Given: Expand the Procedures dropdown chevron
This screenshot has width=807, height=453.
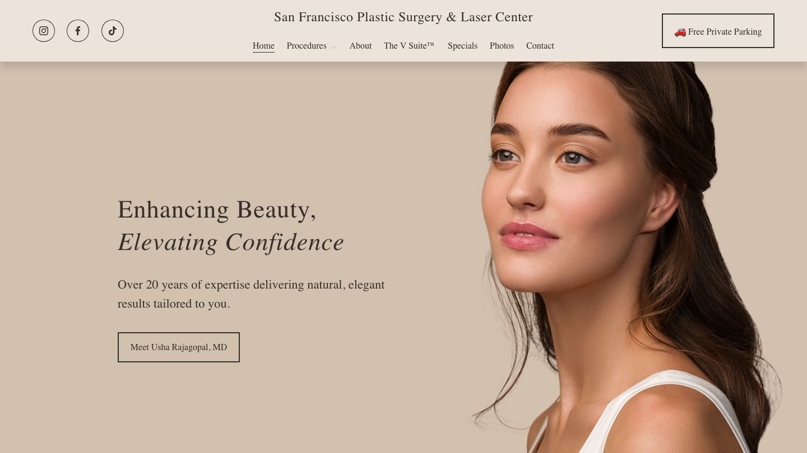Looking at the screenshot, I should (x=333, y=47).
